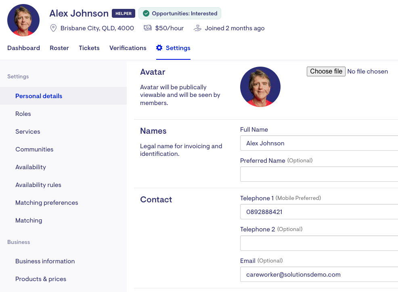The height and width of the screenshot is (292, 398).
Task: Go to Products & prices
Action: click(x=63, y=279)
